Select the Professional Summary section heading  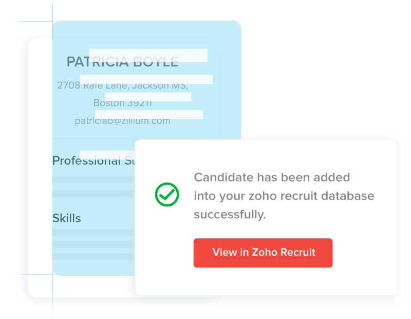[x=93, y=161]
